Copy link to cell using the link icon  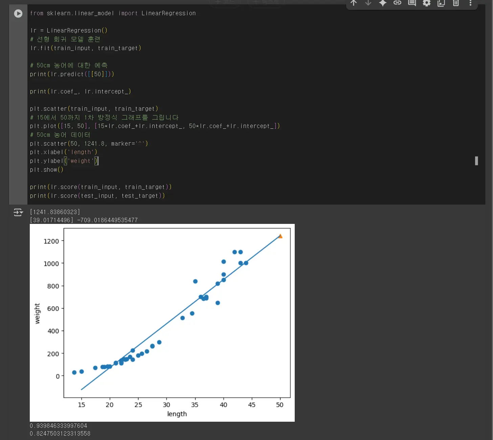pyautogui.click(x=397, y=3)
